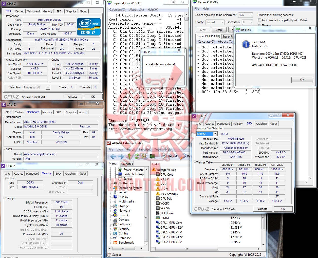Expand Software node in AIDA64 tree

pyautogui.click(x=111, y=225)
